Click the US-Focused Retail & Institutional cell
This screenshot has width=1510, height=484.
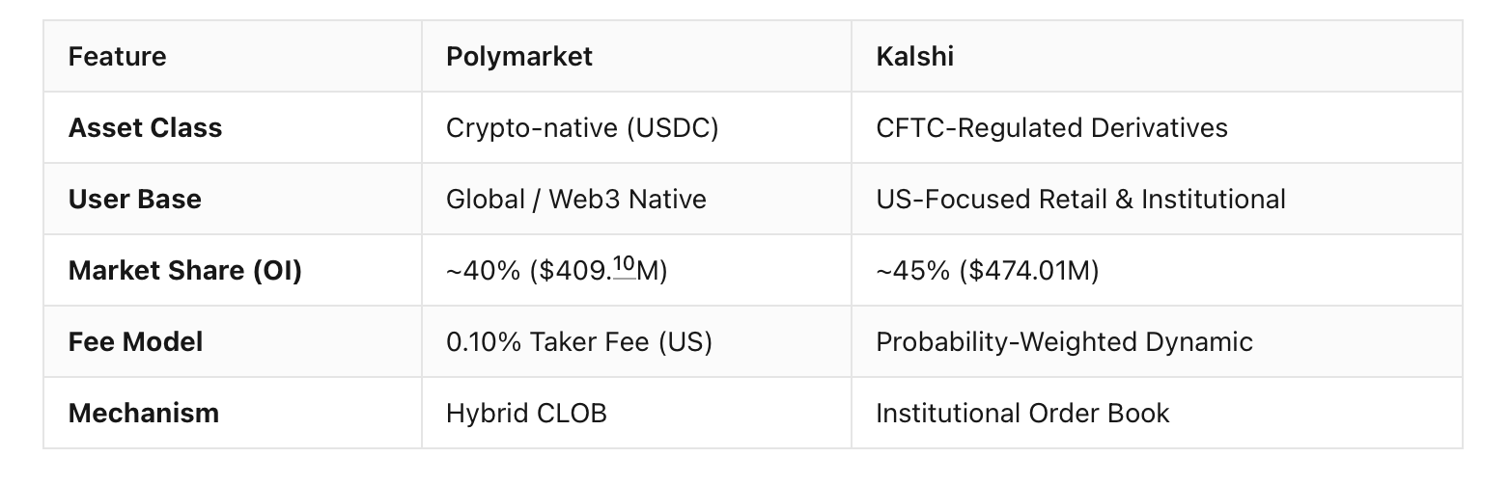pos(1080,199)
